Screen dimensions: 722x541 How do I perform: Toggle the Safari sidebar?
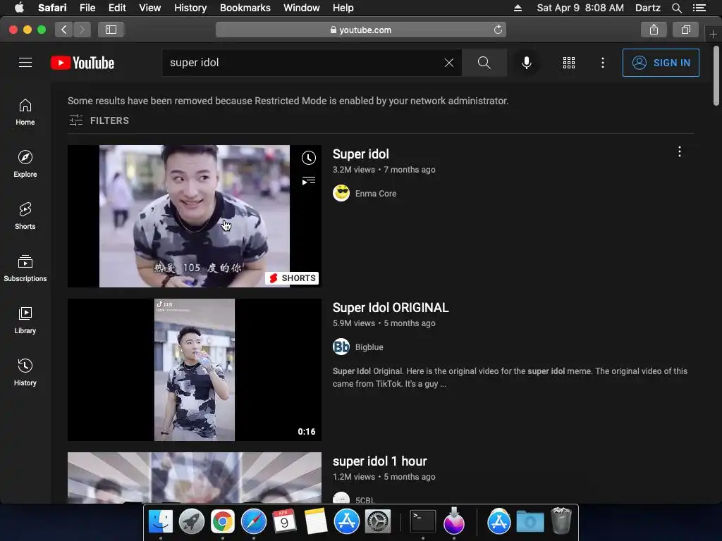pos(111,30)
